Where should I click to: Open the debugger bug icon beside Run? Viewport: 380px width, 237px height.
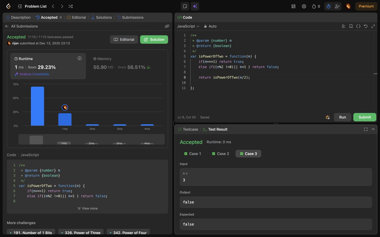pos(328,117)
